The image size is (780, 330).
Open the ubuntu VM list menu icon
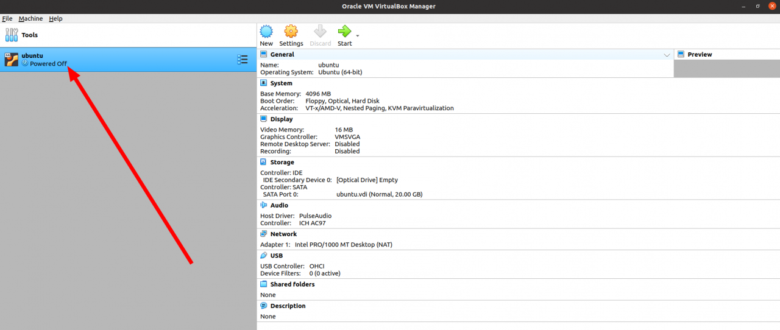[x=243, y=60]
